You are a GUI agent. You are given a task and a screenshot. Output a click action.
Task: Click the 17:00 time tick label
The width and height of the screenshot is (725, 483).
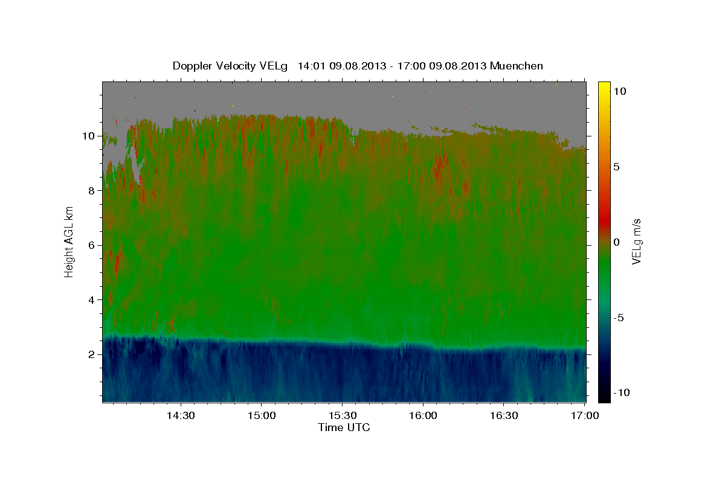point(585,415)
